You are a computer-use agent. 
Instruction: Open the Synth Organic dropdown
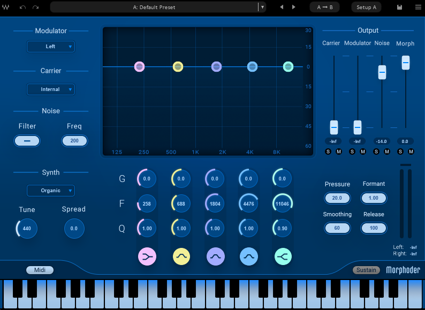click(x=51, y=191)
